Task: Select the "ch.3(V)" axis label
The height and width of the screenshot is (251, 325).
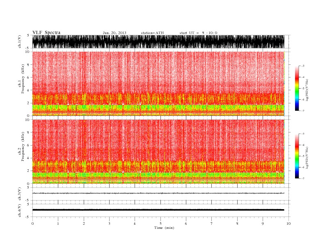Action: (x=20, y=194)
